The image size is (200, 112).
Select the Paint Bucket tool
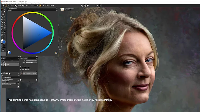click(2, 12)
